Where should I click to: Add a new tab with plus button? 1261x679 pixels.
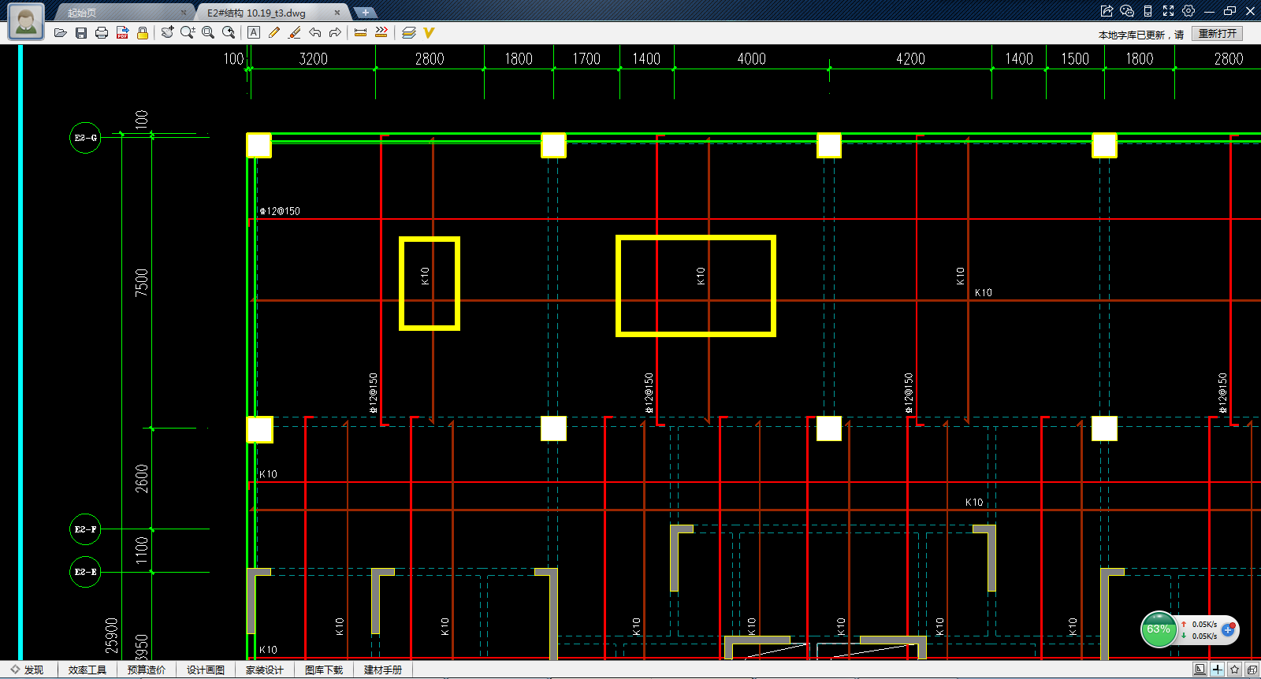[366, 13]
